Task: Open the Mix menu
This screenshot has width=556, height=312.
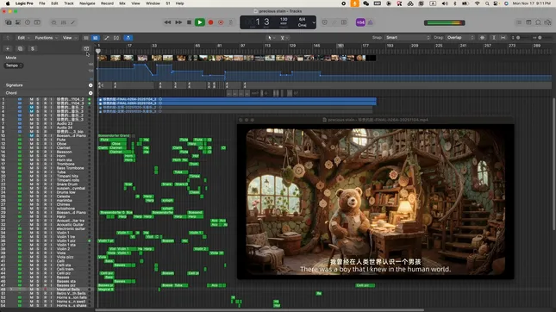Action: [122, 3]
